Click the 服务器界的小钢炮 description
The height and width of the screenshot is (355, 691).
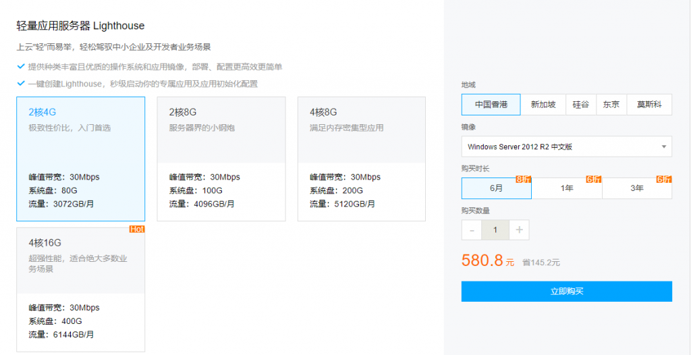[202, 128]
